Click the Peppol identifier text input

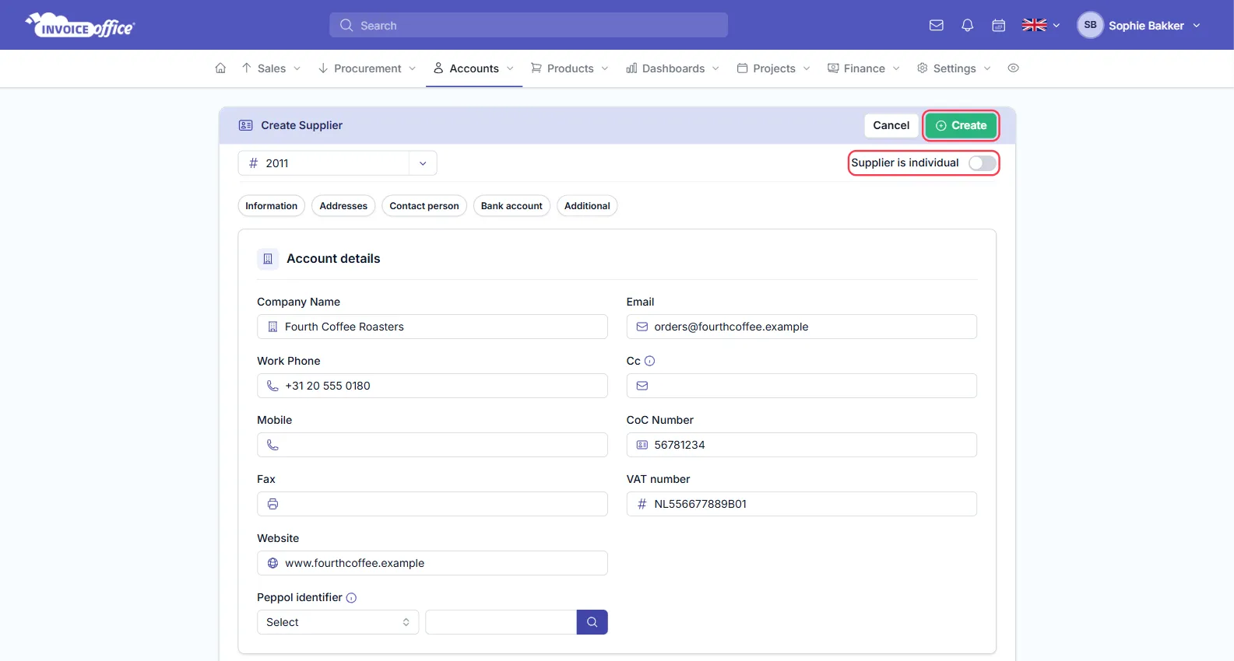click(501, 622)
